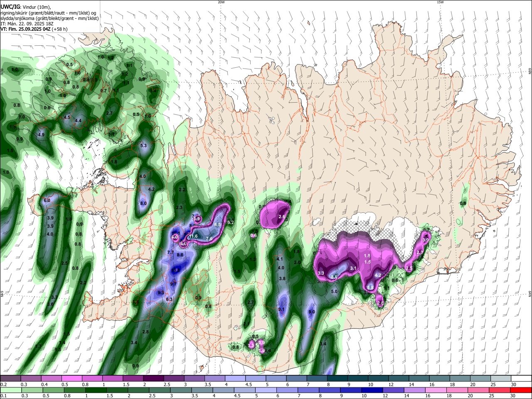Select the light purple 14 swatch in lower legend row

415,390
